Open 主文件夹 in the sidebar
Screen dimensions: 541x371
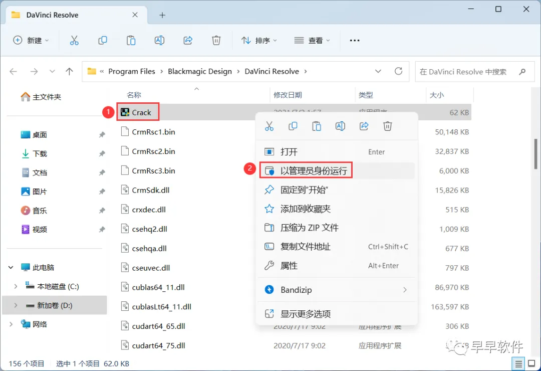[41, 97]
